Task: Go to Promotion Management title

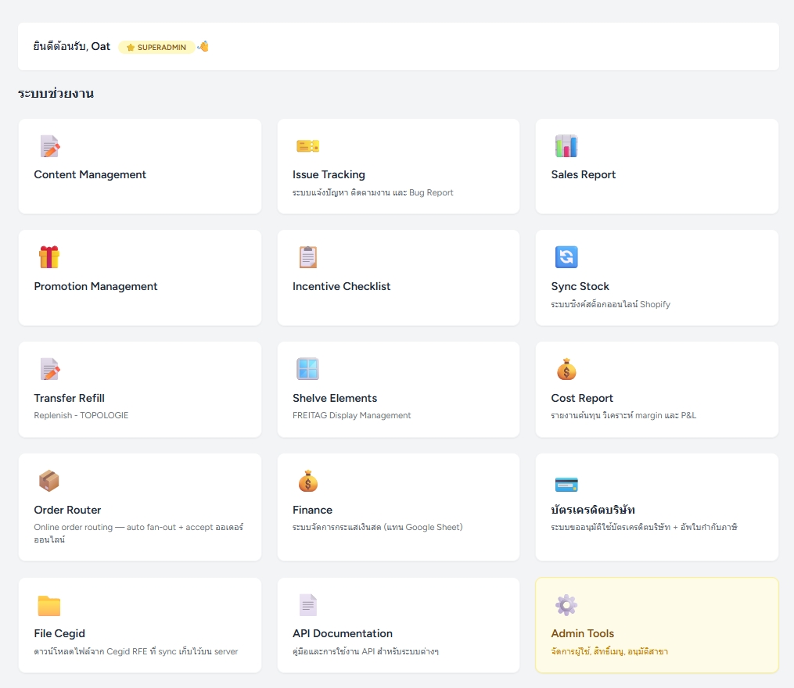Action: click(95, 287)
